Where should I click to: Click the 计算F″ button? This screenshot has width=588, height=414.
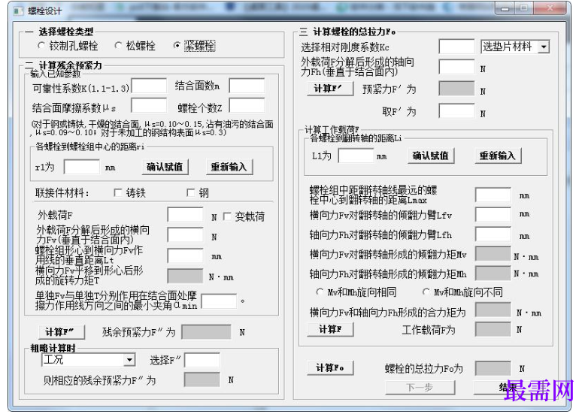tap(62, 332)
